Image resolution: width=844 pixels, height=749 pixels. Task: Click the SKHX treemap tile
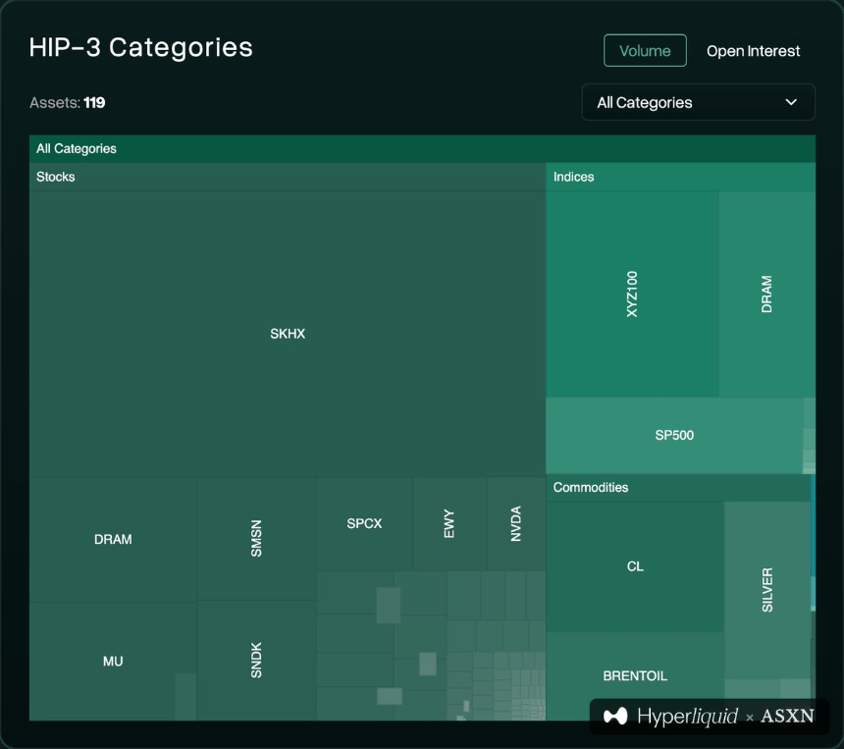coord(288,334)
